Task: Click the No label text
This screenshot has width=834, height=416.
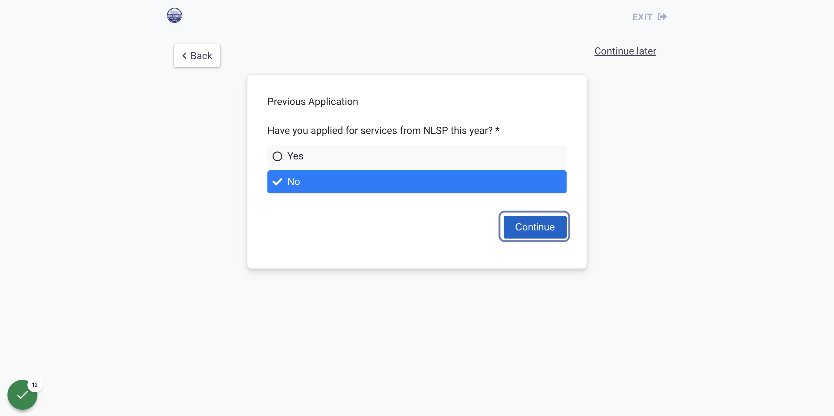Action: [294, 182]
